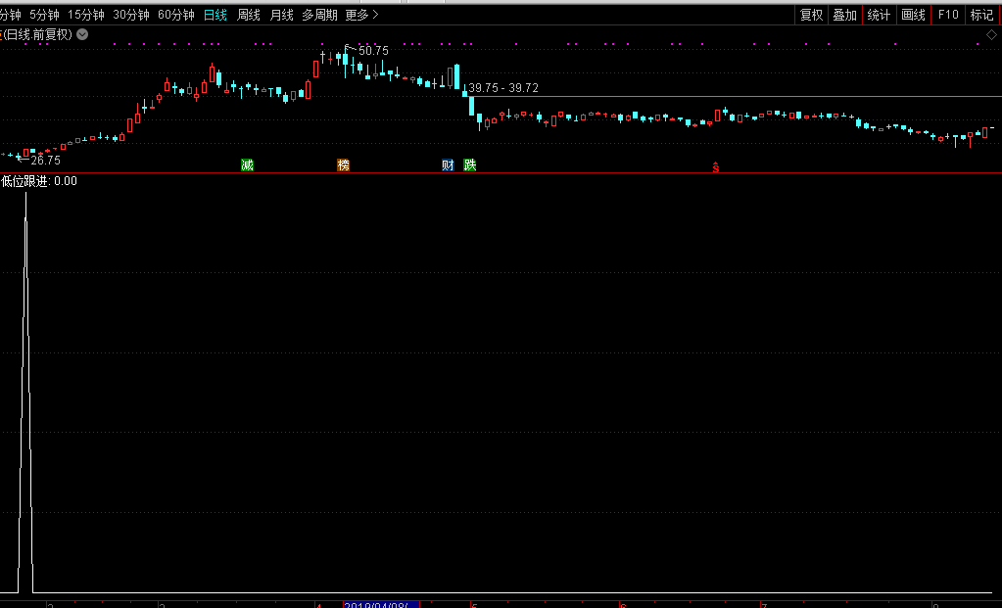Click the red S marker on chart
The height and width of the screenshot is (608, 1002).
[x=715, y=167]
